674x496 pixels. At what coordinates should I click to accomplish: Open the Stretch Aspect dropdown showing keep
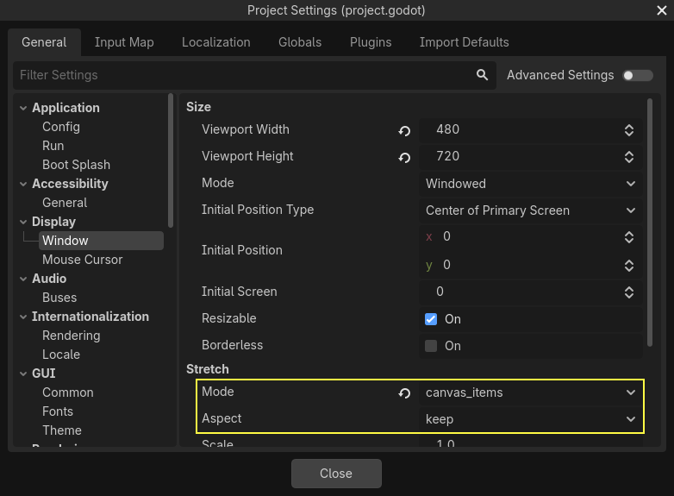(x=530, y=419)
